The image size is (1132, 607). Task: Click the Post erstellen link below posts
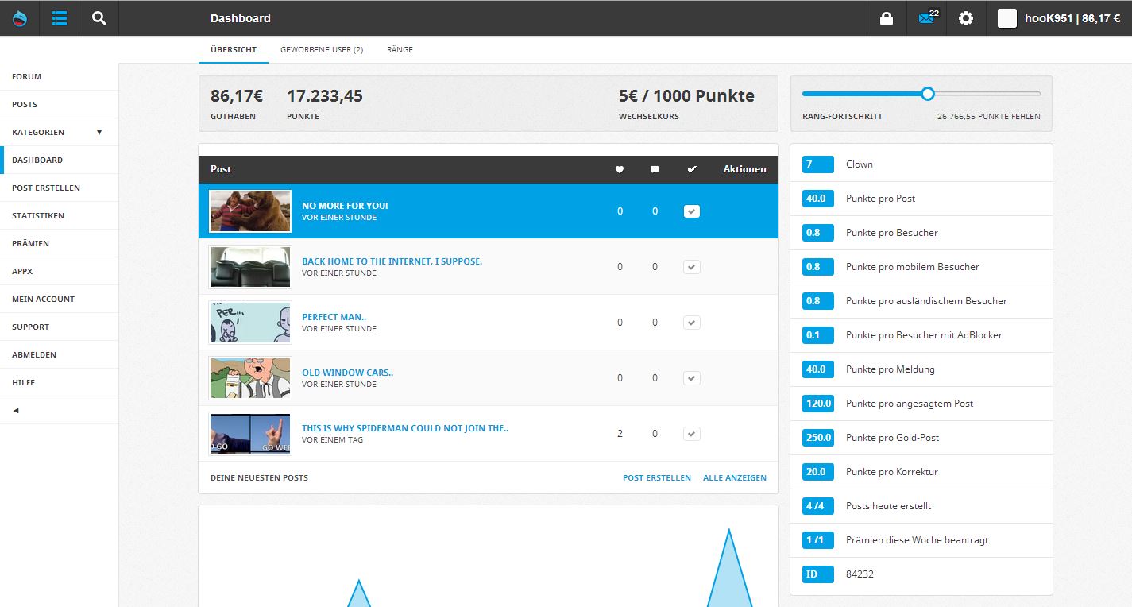point(657,477)
